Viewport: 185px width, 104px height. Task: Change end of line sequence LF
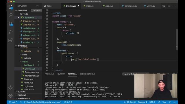coord(159,102)
